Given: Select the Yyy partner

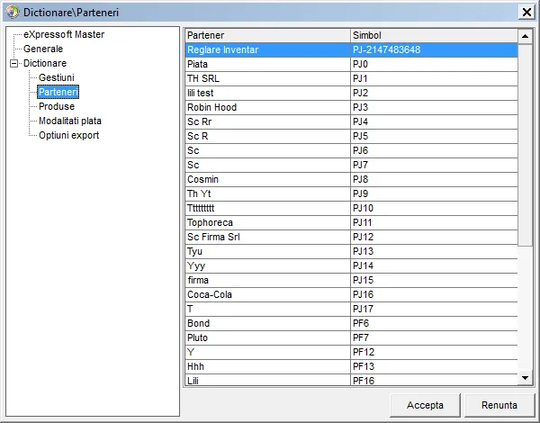Looking at the screenshot, I should point(267,265).
